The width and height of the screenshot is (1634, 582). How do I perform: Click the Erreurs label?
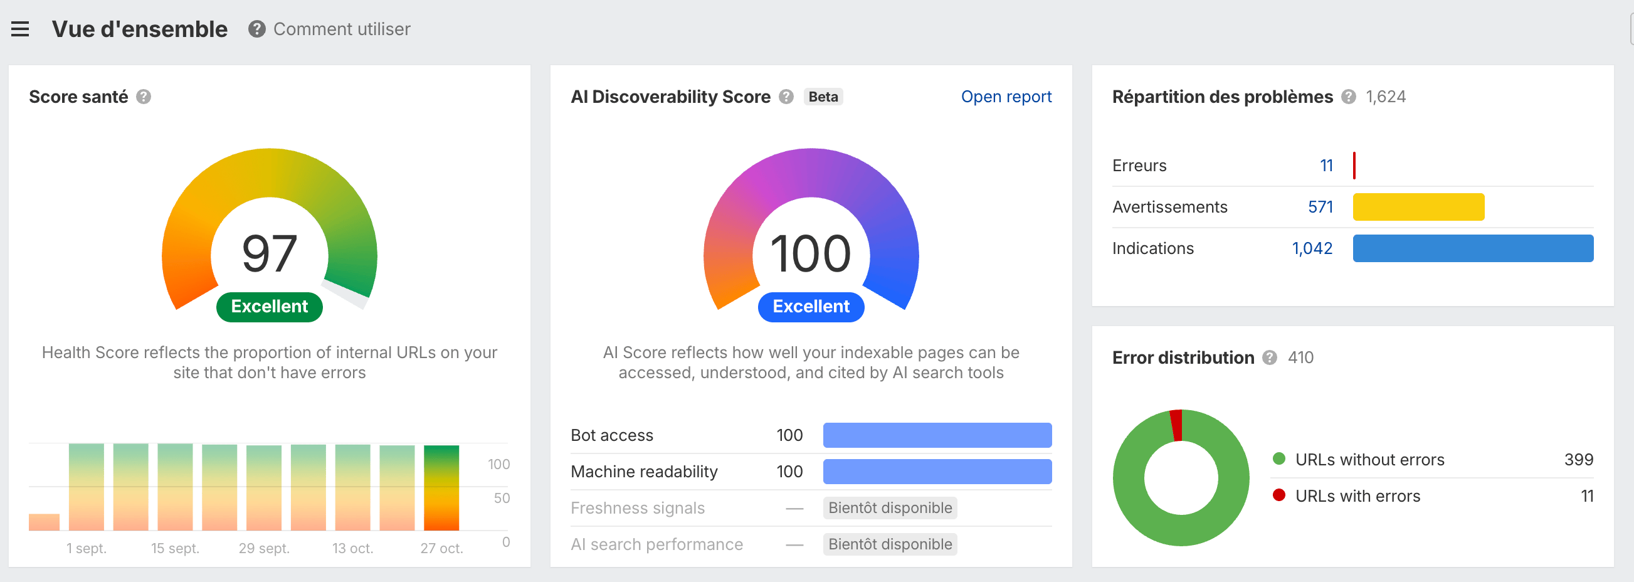[x=1139, y=166]
